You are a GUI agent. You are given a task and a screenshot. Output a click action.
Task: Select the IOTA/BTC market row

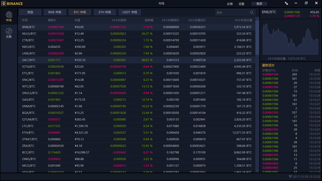click(x=137, y=67)
